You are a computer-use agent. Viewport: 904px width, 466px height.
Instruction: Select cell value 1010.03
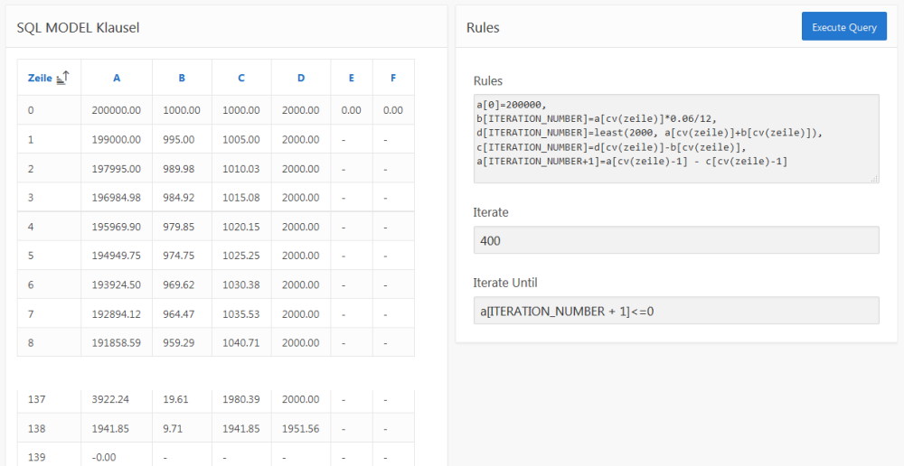[x=241, y=169]
